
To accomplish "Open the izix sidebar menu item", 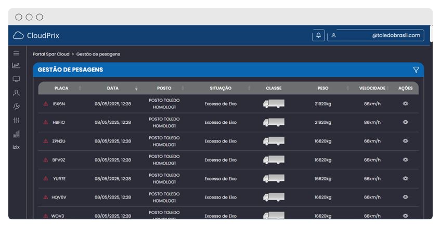I will (x=16, y=147).
